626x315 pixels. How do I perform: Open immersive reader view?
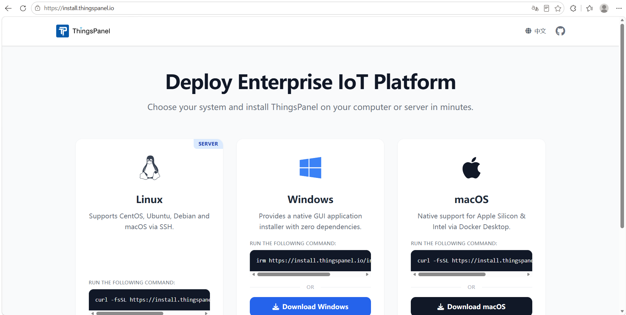(x=546, y=8)
